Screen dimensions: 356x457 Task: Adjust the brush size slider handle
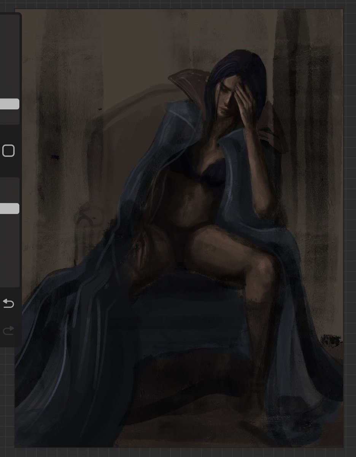point(10,104)
